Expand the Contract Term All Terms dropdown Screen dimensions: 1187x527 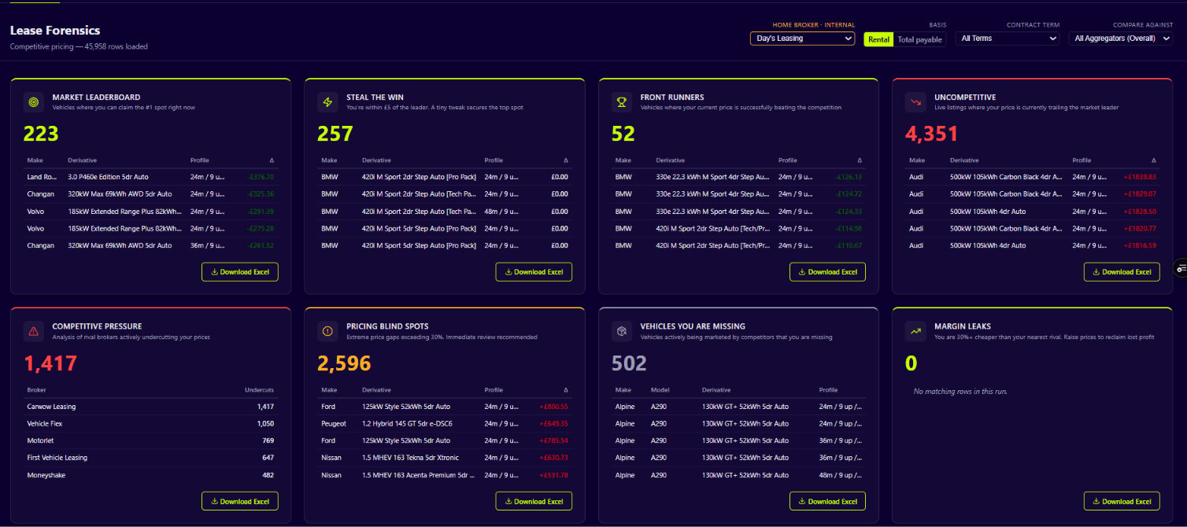pyautogui.click(x=1007, y=38)
